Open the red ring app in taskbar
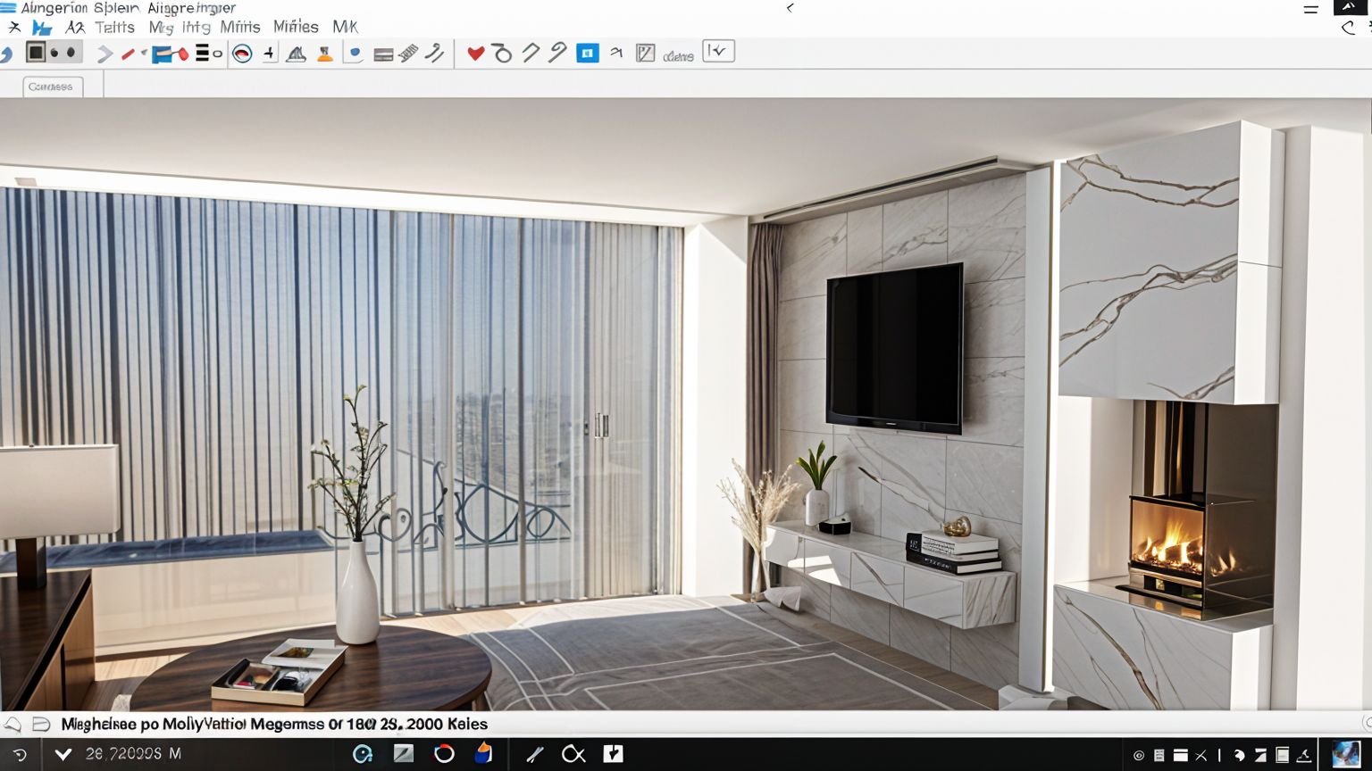 coord(444,754)
